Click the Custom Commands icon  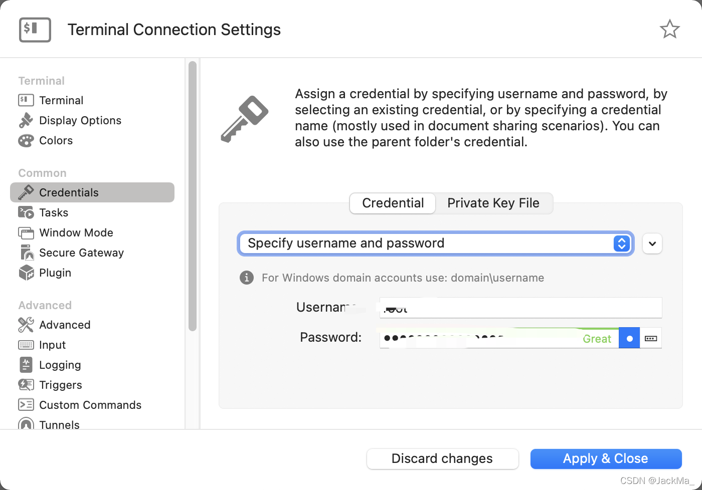(x=26, y=405)
